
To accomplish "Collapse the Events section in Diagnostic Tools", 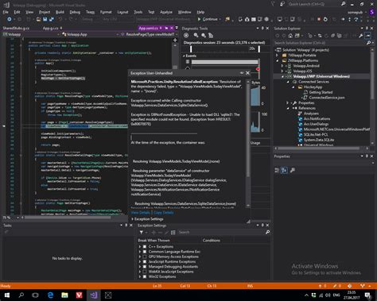I will coord(184,56).
